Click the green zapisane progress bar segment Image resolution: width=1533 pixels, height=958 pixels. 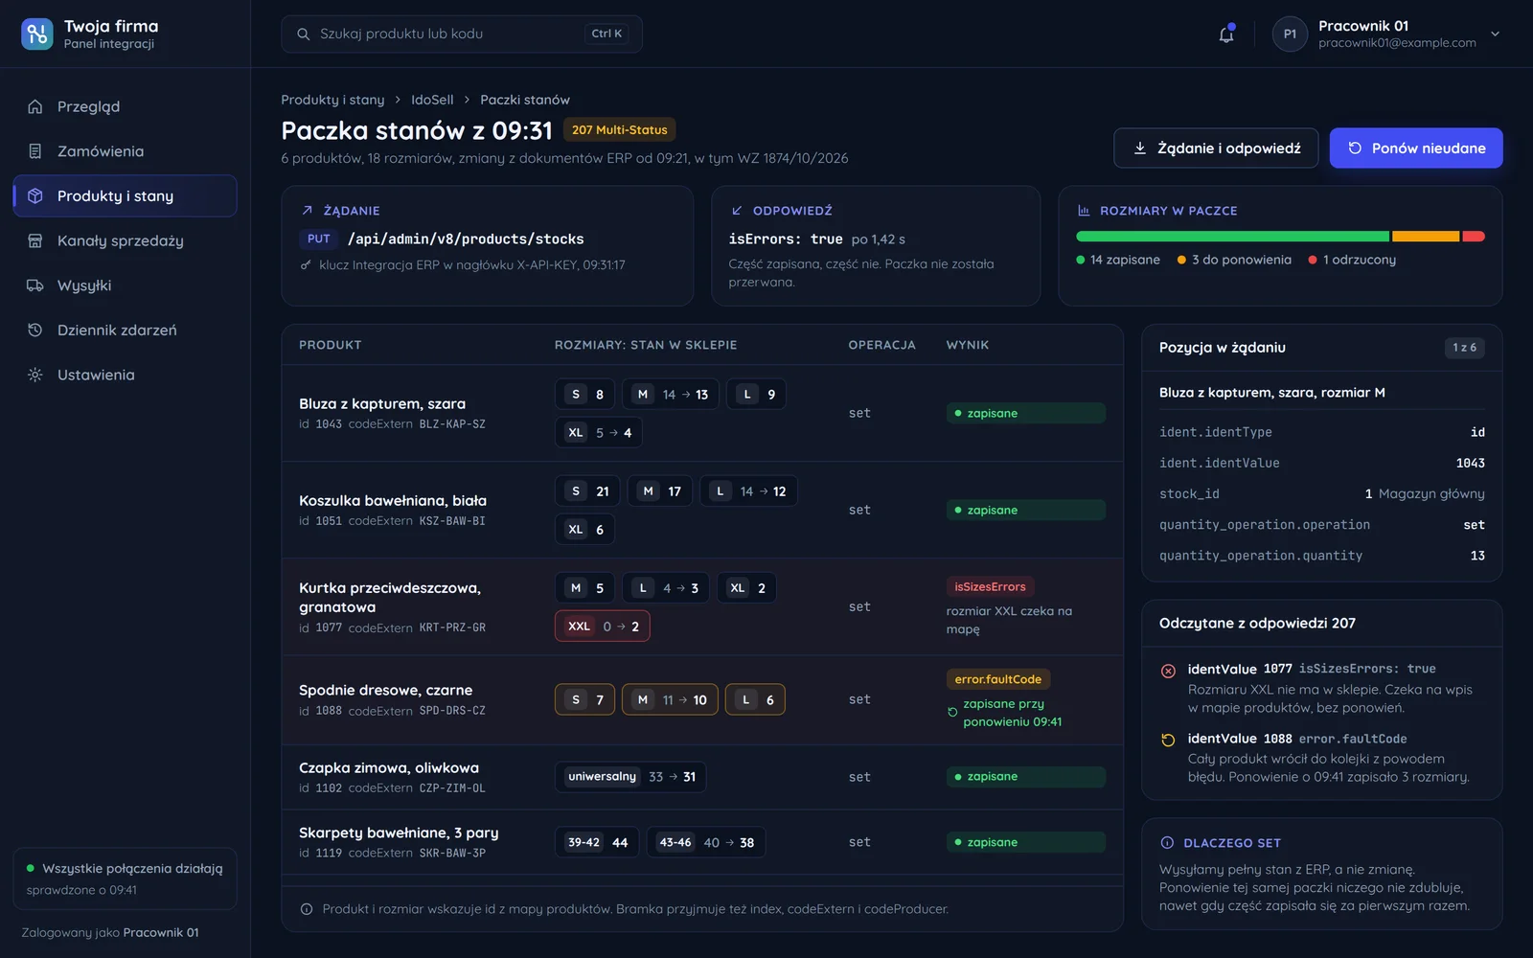pos(1232,236)
